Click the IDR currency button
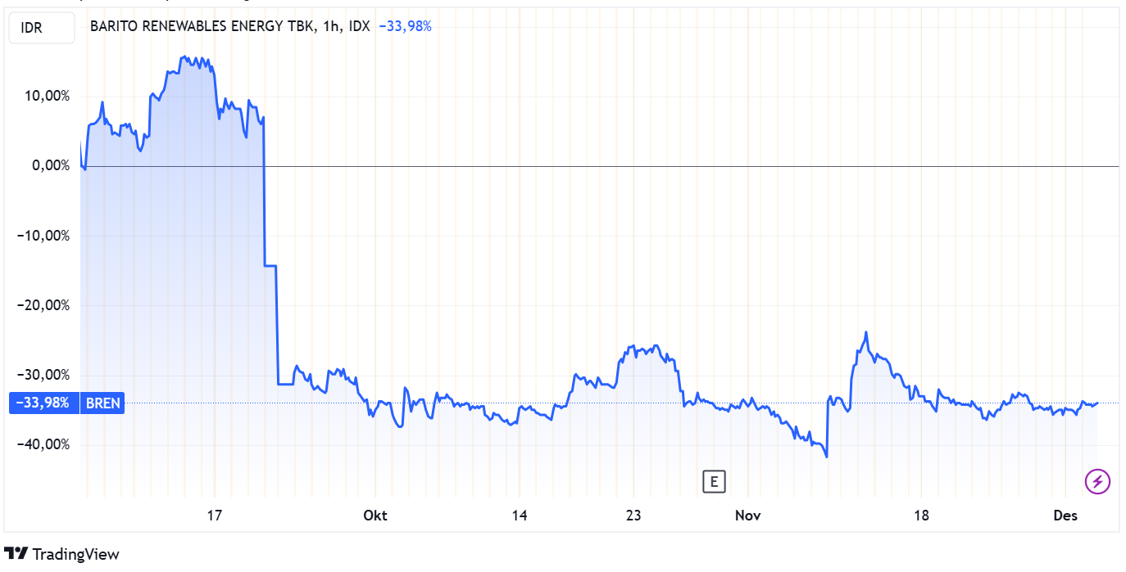Image resolution: width=1126 pixels, height=572 pixels. point(40,29)
